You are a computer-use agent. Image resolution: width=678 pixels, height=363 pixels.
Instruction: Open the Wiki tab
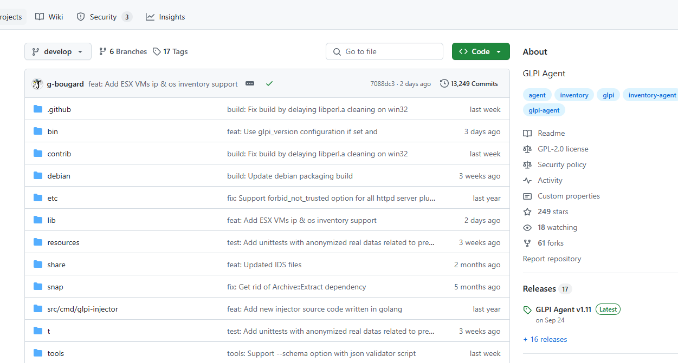click(49, 17)
